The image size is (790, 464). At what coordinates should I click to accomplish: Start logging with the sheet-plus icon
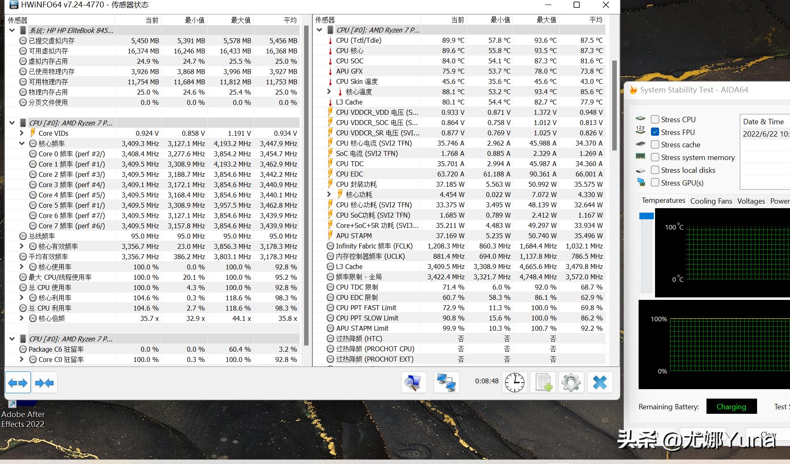pos(543,383)
